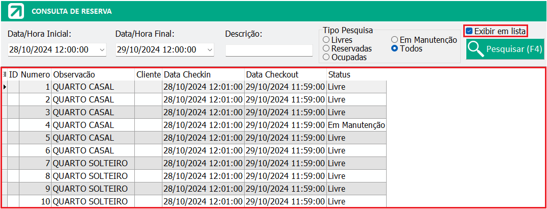Image resolution: width=547 pixels, height=209 pixels.
Task: Select room 4 row Em Manutenção
Action: pos(194,125)
